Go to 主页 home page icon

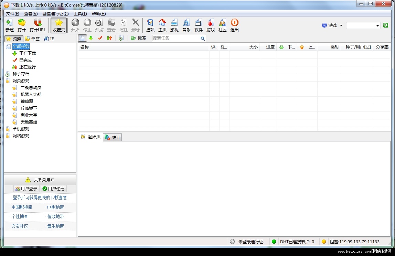(162, 25)
